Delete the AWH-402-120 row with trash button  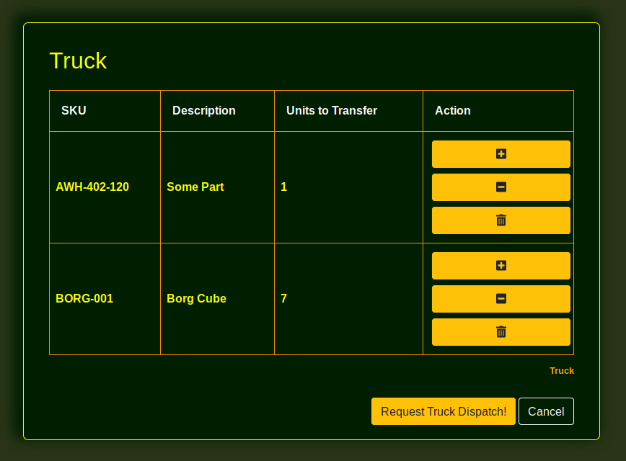coord(501,220)
